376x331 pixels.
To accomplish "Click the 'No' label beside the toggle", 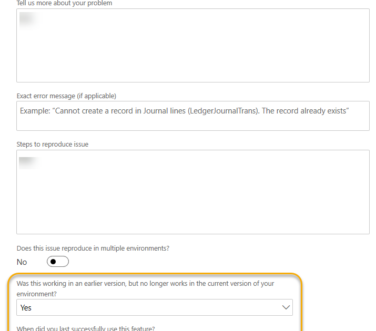I will pyautogui.click(x=22, y=262).
